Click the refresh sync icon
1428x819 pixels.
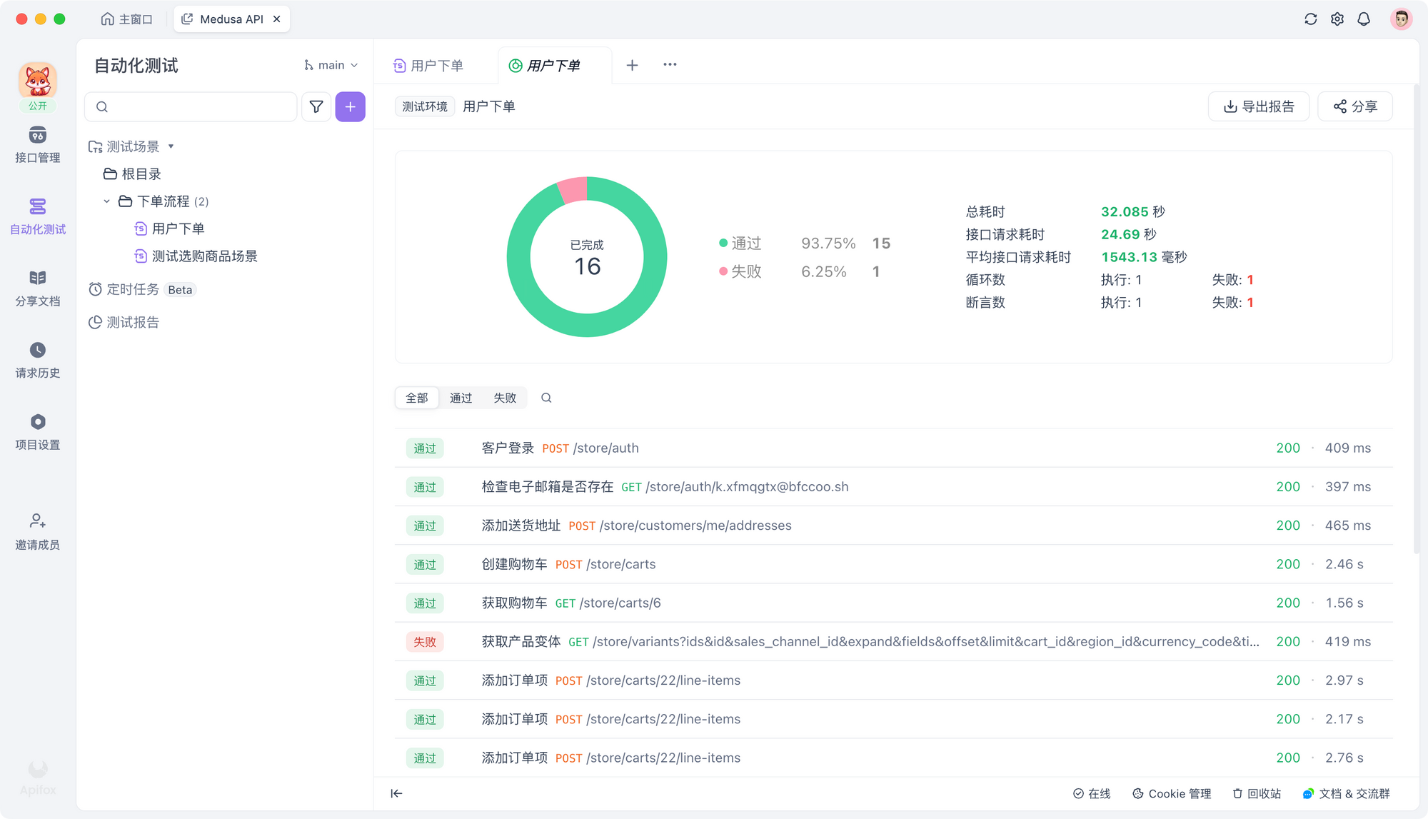[x=1310, y=19]
